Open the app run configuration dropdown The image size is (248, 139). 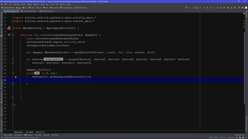(197, 8)
